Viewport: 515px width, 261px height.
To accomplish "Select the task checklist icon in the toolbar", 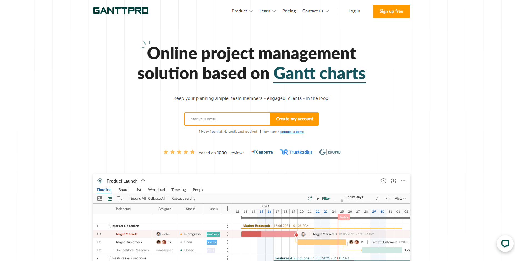I will [100, 198].
